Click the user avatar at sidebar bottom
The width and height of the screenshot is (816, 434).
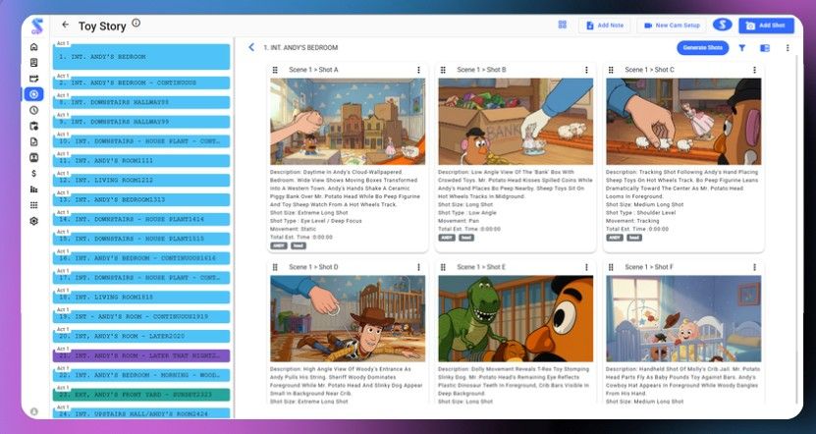(x=33, y=411)
